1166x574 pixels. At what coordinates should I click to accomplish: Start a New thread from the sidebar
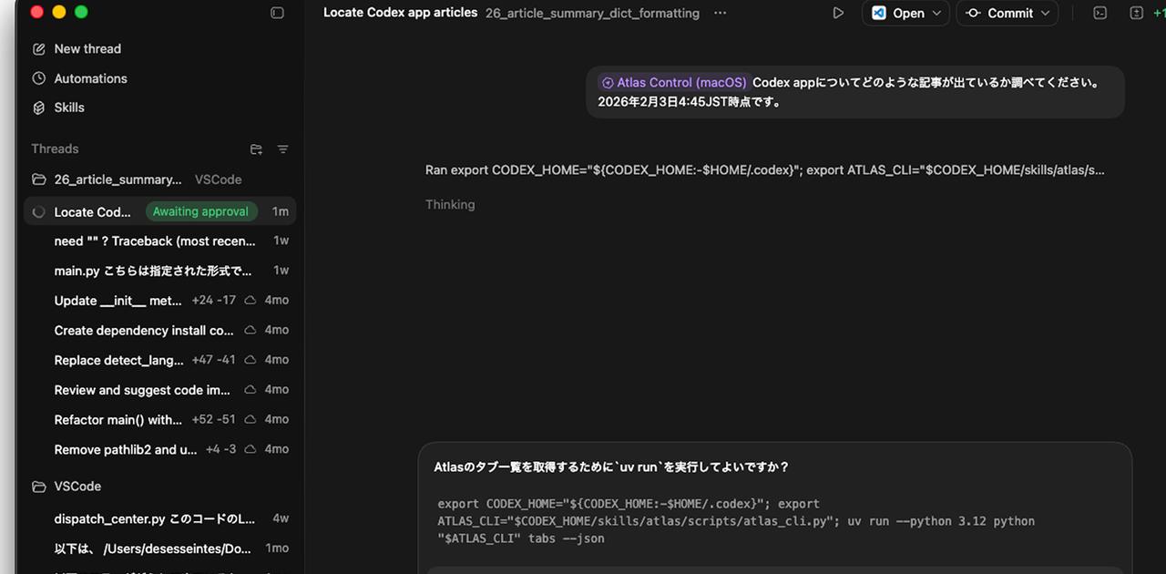[87, 48]
